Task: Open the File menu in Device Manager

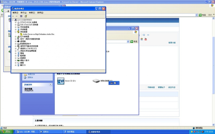Action: point(15,13)
